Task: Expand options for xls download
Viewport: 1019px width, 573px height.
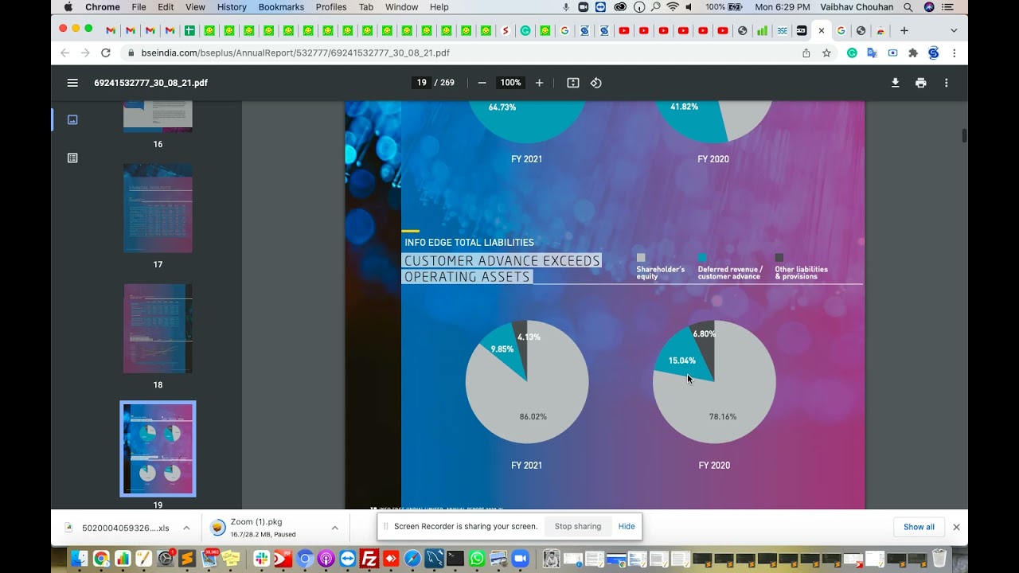Action: (186, 528)
